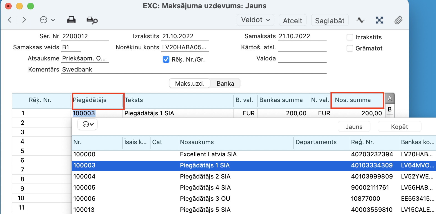Image resolution: width=436 pixels, height=214 pixels.
Task: Tick the Grāmatot checkbox
Action: (350, 48)
